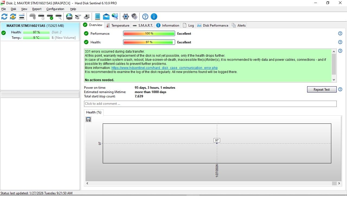The image size is (347, 197).
Task: Open the Disk menu
Action: [14, 9]
